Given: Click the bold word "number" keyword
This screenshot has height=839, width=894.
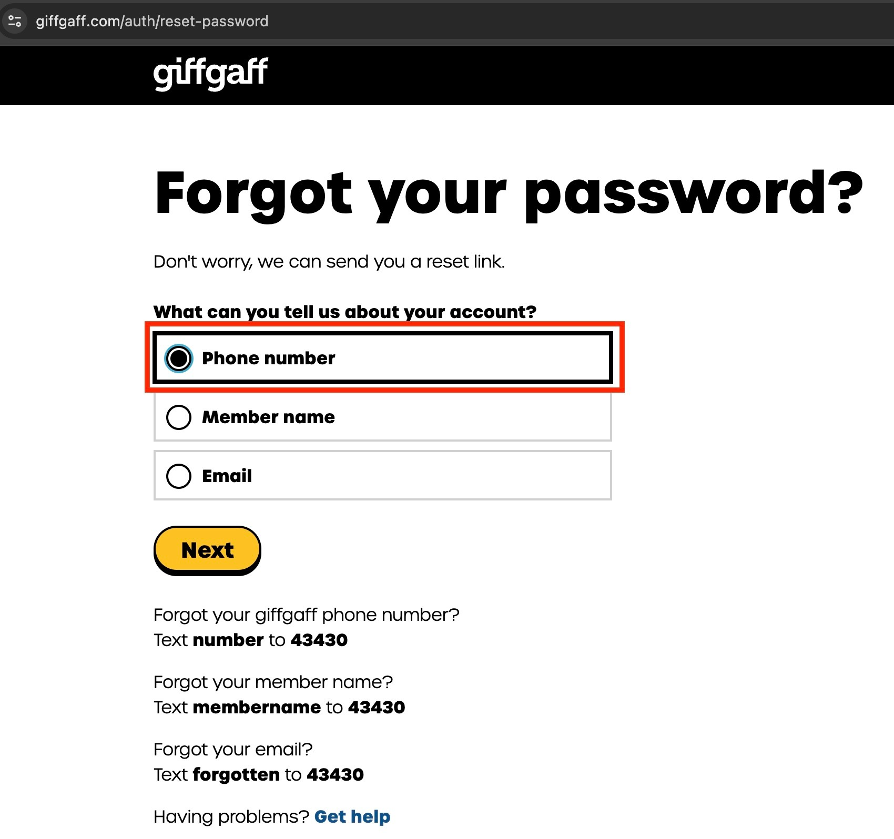Looking at the screenshot, I should pos(228,640).
